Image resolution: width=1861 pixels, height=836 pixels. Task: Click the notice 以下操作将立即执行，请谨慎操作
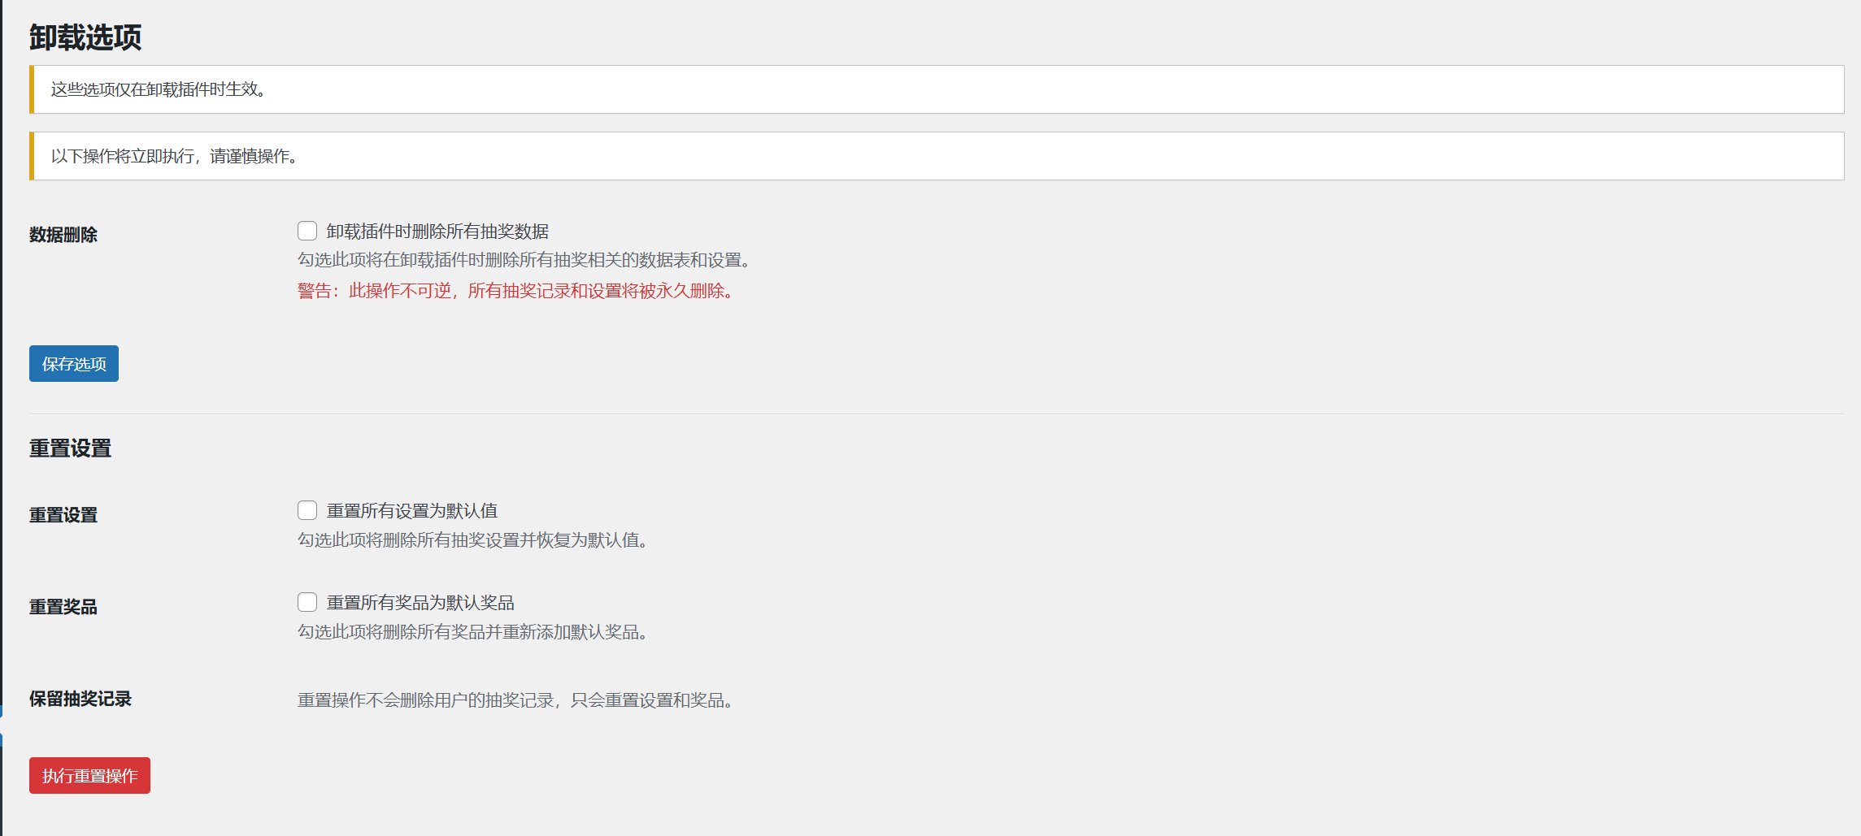937,156
